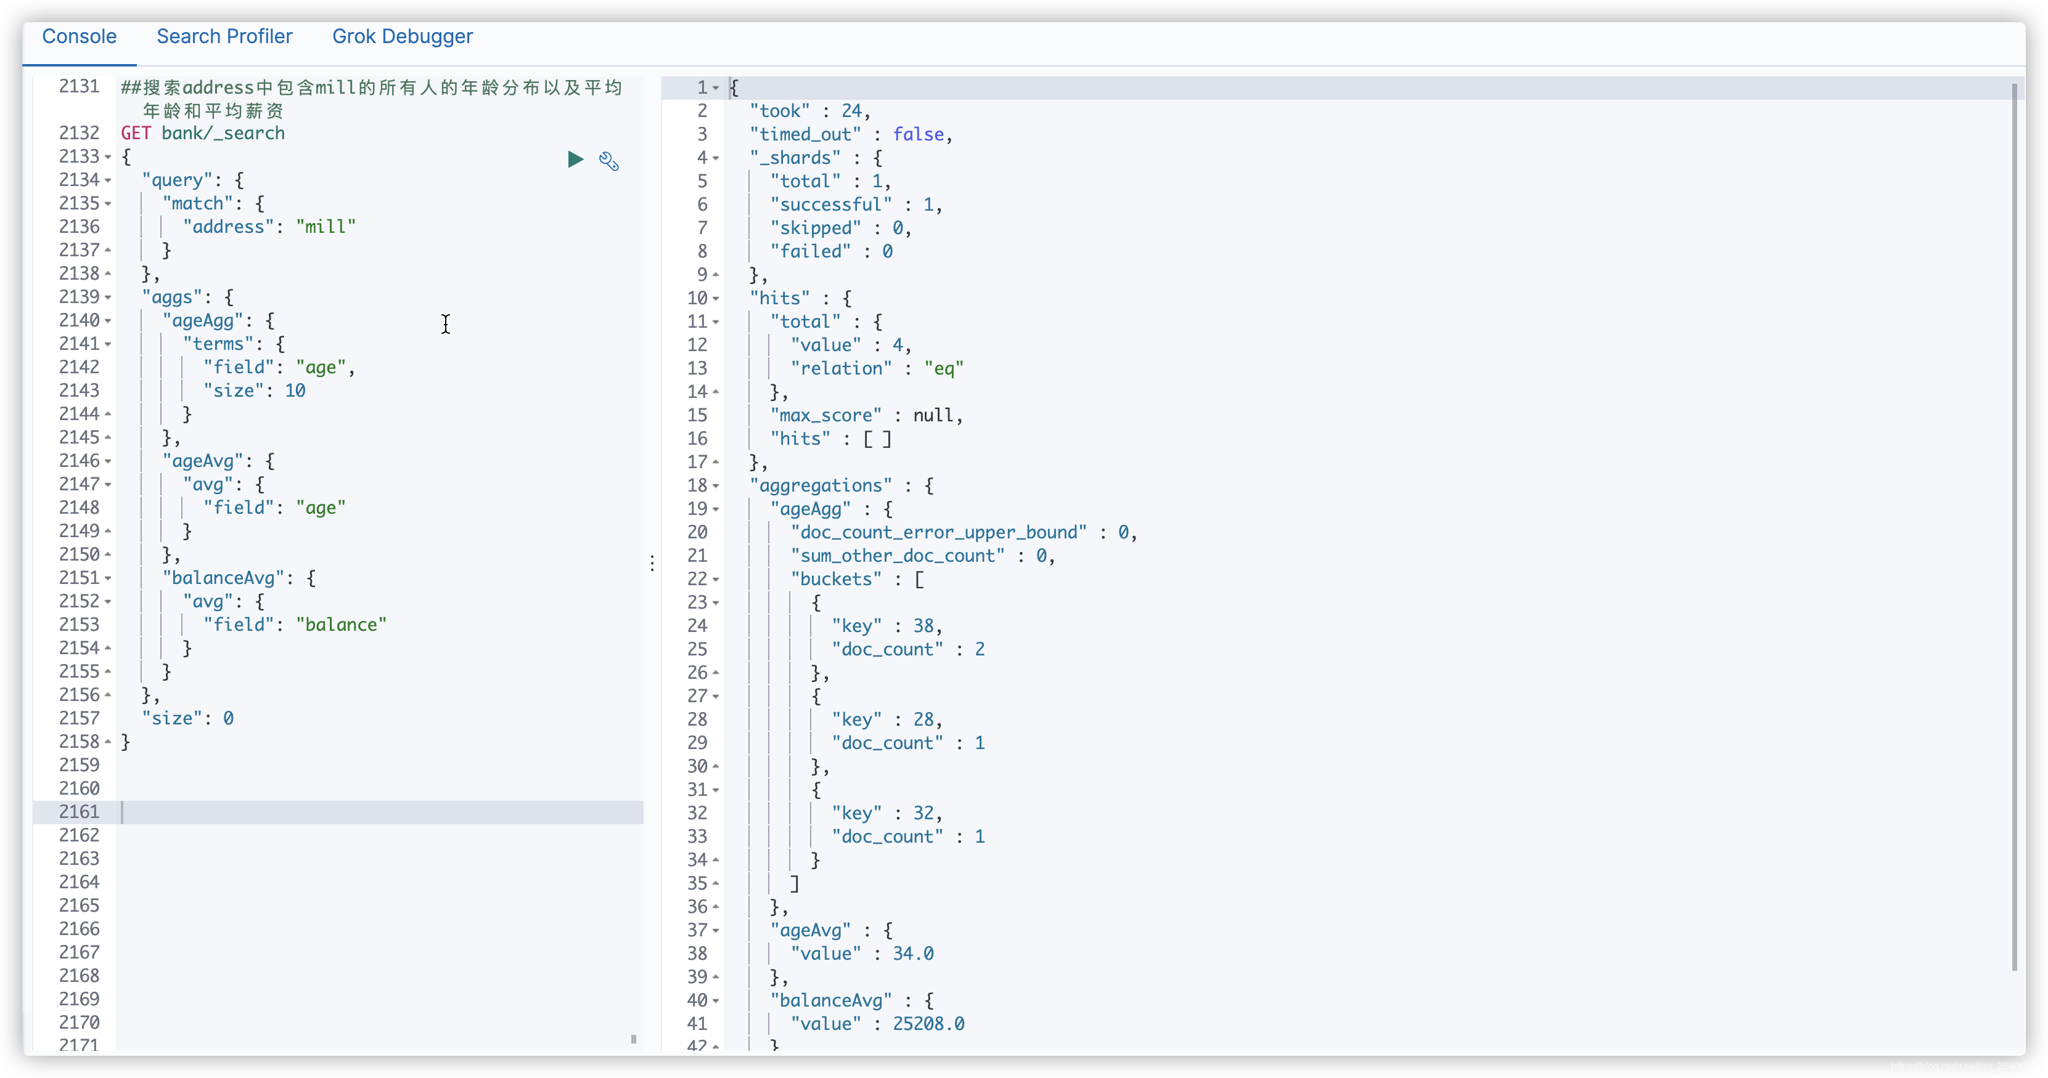Click the wrench settings icon beside play

tap(609, 161)
